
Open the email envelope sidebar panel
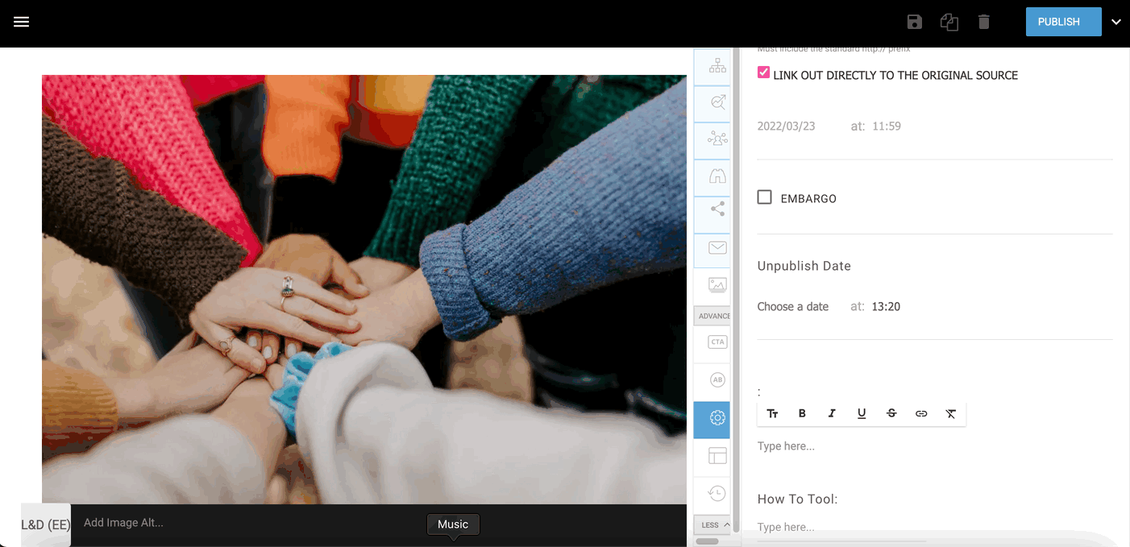[717, 247]
